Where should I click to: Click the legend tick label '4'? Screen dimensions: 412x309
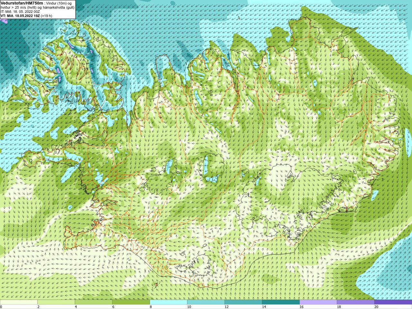click(x=76, y=307)
